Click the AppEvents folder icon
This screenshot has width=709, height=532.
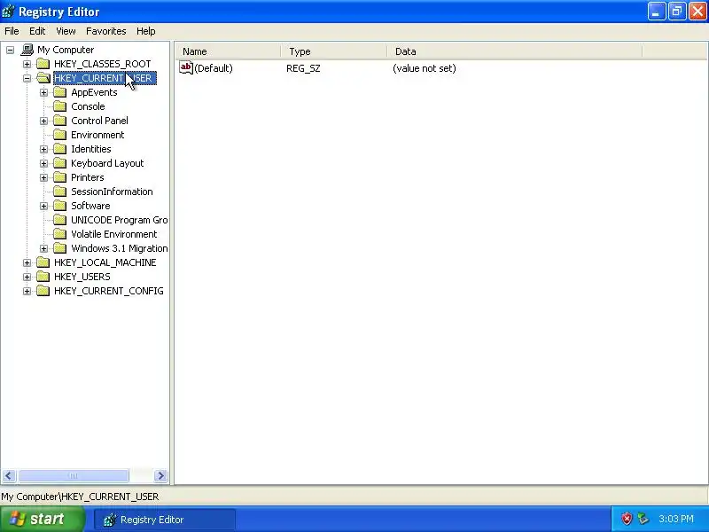[x=59, y=92]
